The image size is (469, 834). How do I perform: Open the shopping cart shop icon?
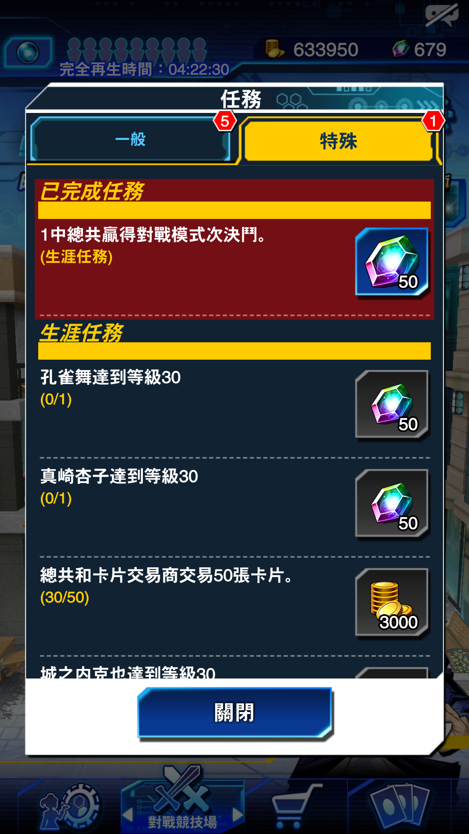click(295, 807)
